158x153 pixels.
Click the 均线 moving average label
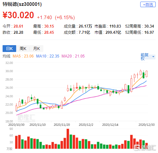6,56
